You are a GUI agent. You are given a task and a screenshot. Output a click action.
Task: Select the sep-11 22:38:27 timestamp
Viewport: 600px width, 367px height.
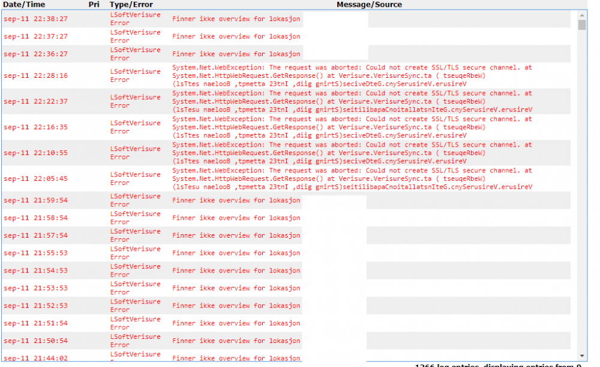(35, 19)
